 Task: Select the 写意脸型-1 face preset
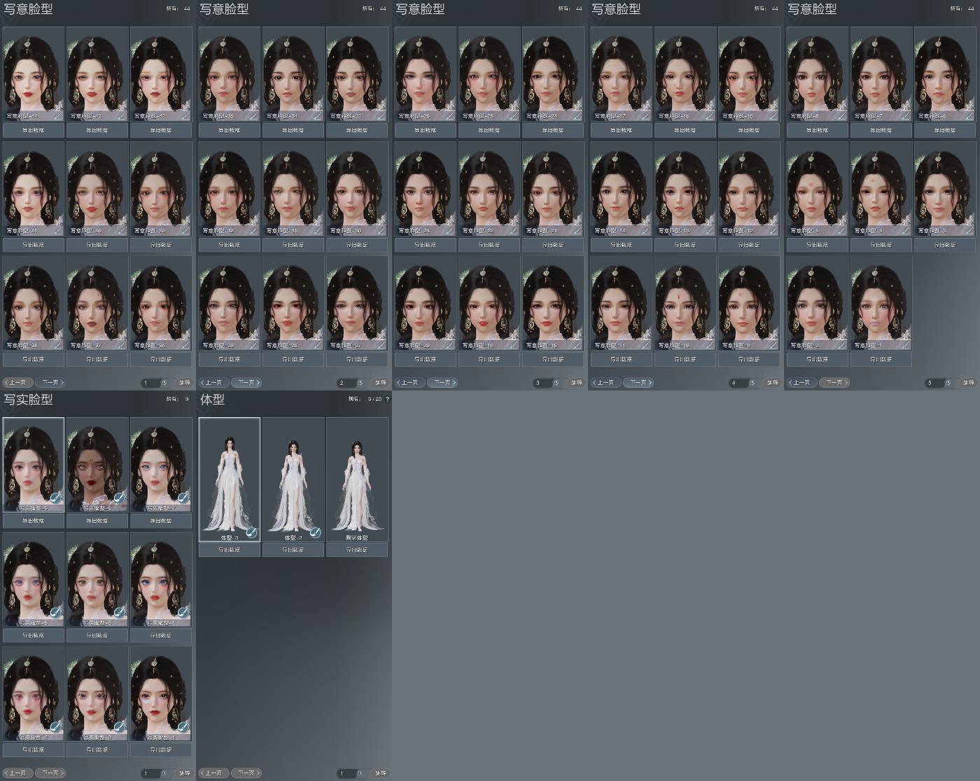click(881, 303)
